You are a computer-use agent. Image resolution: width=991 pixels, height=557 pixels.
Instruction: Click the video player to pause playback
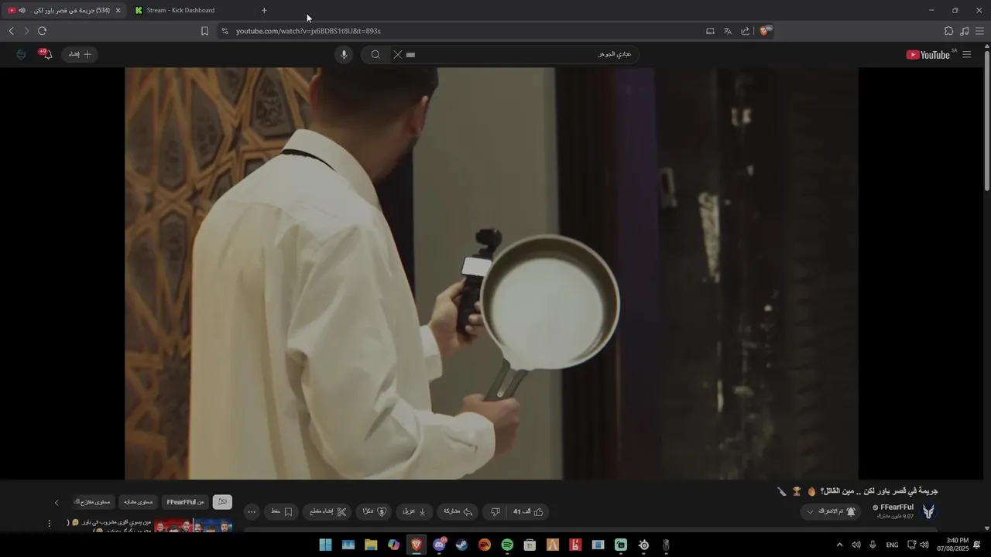click(x=492, y=273)
